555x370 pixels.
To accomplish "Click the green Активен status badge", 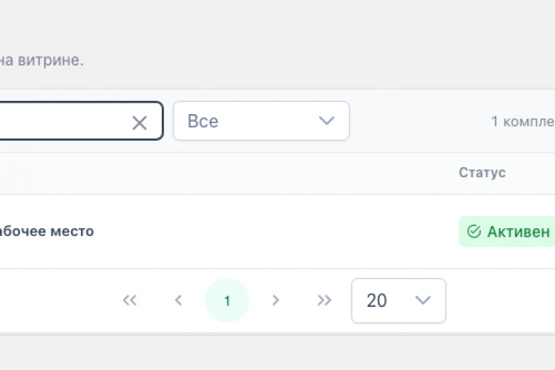I will [507, 231].
